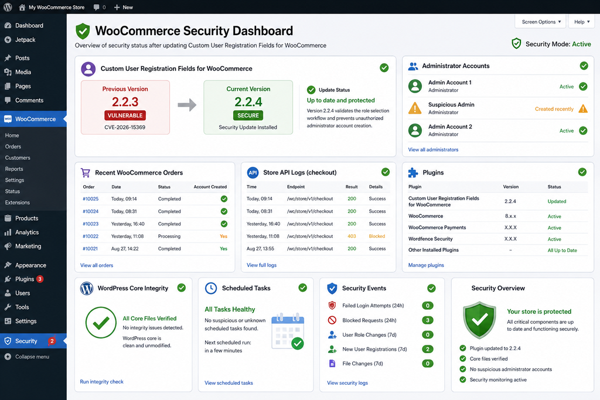Click the Blocked Requests prohibition icon
The height and width of the screenshot is (400, 600).
(x=332, y=320)
